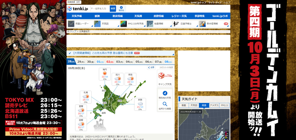296x140 pixels.
Task: Focus the address search input field
Action: click(x=100, y=9)
